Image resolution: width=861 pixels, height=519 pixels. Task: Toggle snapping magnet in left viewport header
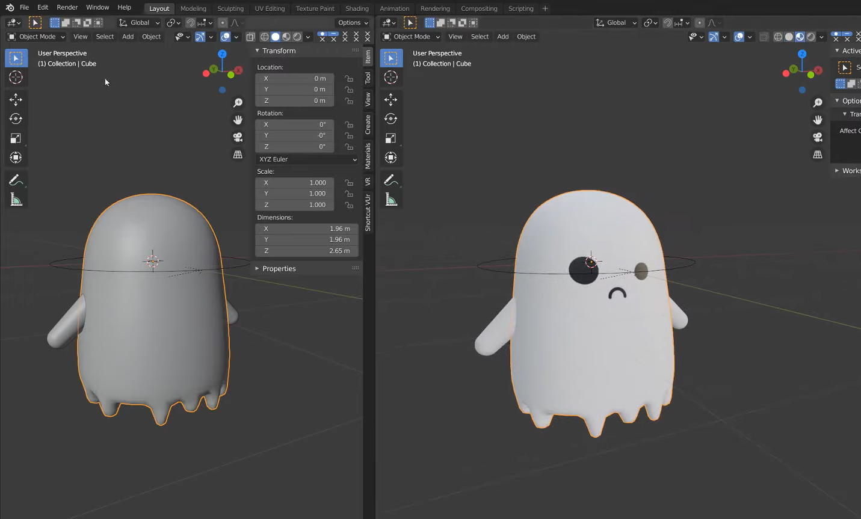[190, 23]
